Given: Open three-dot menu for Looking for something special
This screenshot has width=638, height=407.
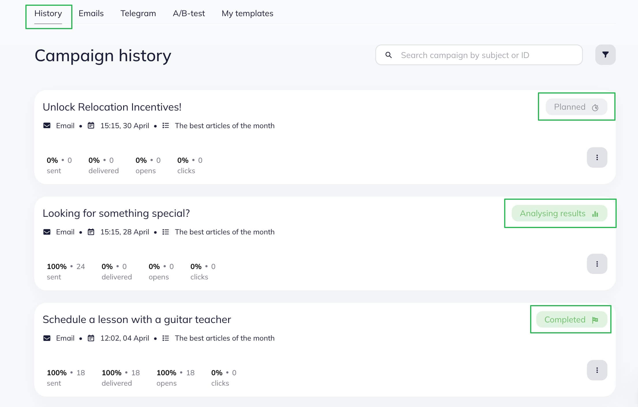Looking at the screenshot, I should [597, 264].
